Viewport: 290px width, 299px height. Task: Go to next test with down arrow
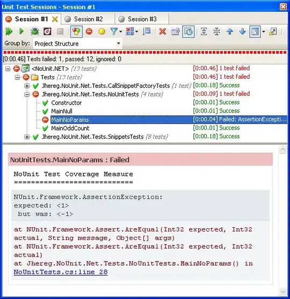pyautogui.click(x=242, y=32)
